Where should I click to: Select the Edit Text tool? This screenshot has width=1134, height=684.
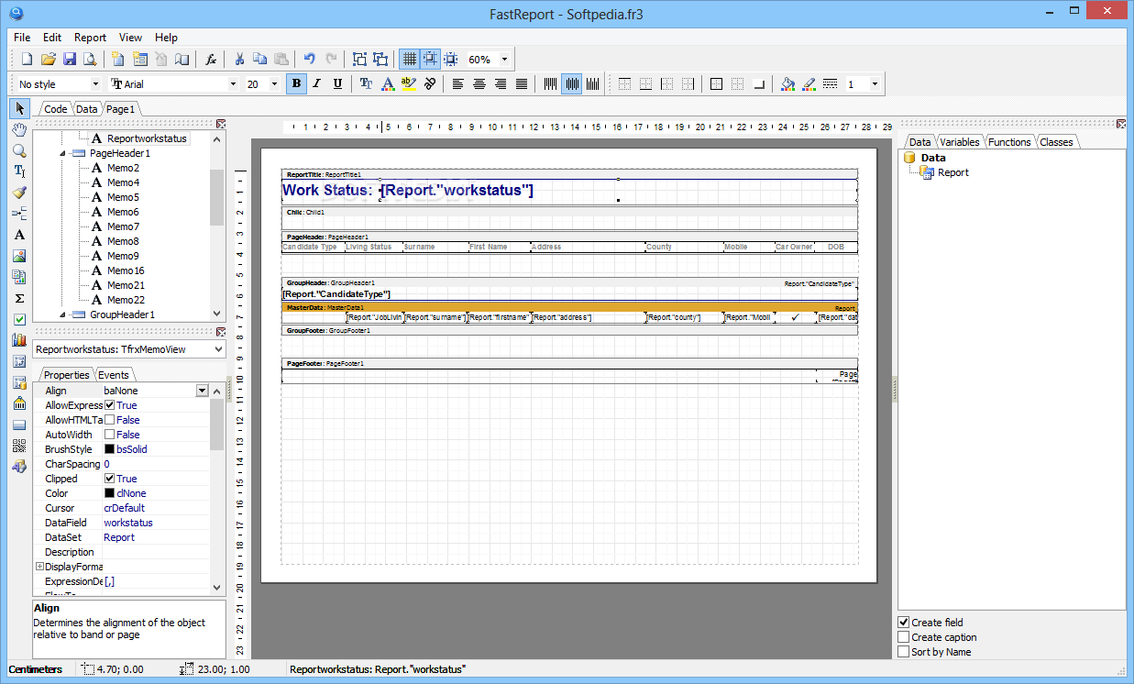(x=19, y=171)
